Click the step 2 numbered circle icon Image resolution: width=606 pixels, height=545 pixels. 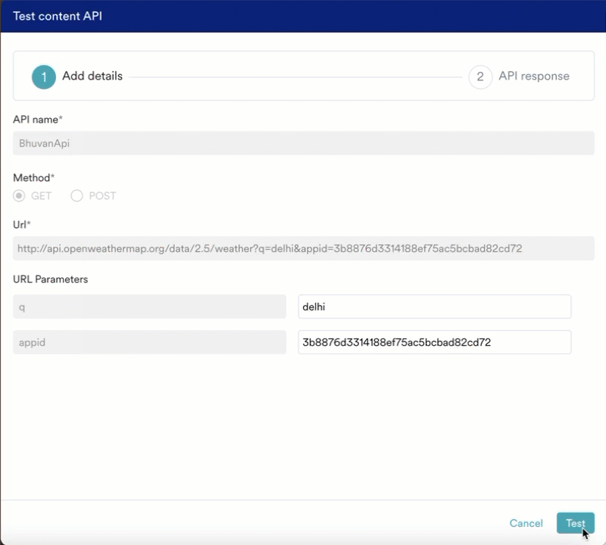480,76
